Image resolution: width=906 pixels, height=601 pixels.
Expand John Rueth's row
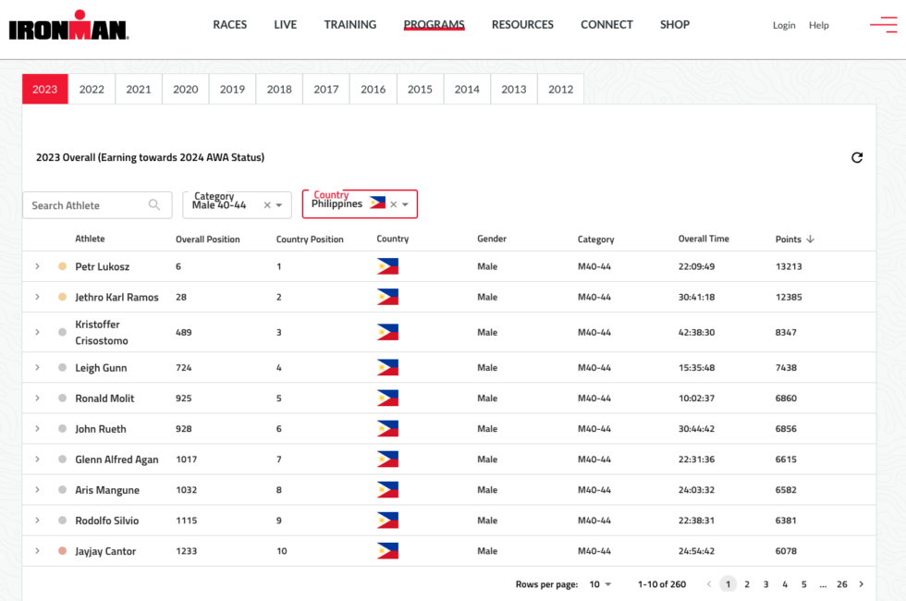click(38, 429)
